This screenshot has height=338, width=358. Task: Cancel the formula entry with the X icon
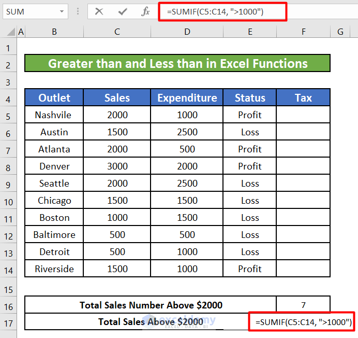click(99, 11)
